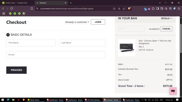Image resolution: width=182 pixels, height=102 pixels.
Task: Open the colorful tiles bookmark icon
Action: tap(24, 14)
